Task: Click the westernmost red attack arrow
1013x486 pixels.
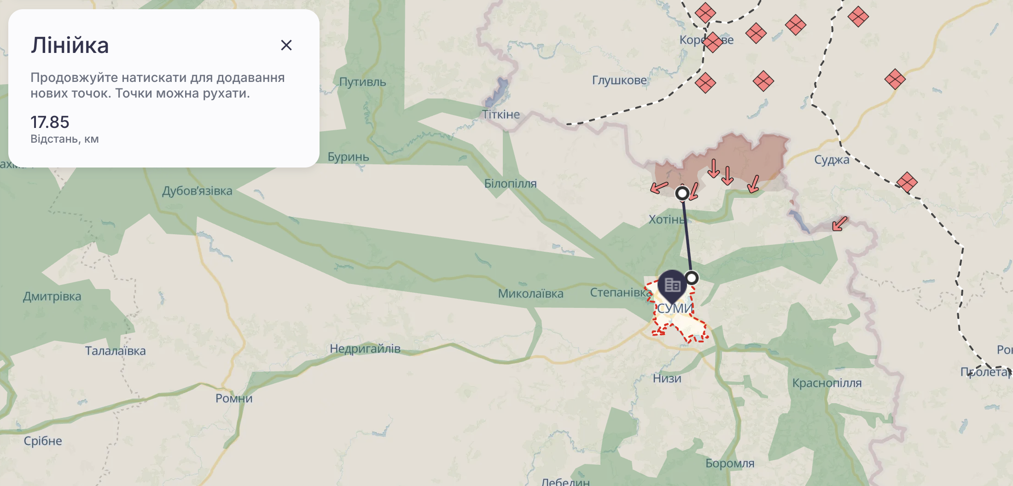Action: [x=659, y=187]
